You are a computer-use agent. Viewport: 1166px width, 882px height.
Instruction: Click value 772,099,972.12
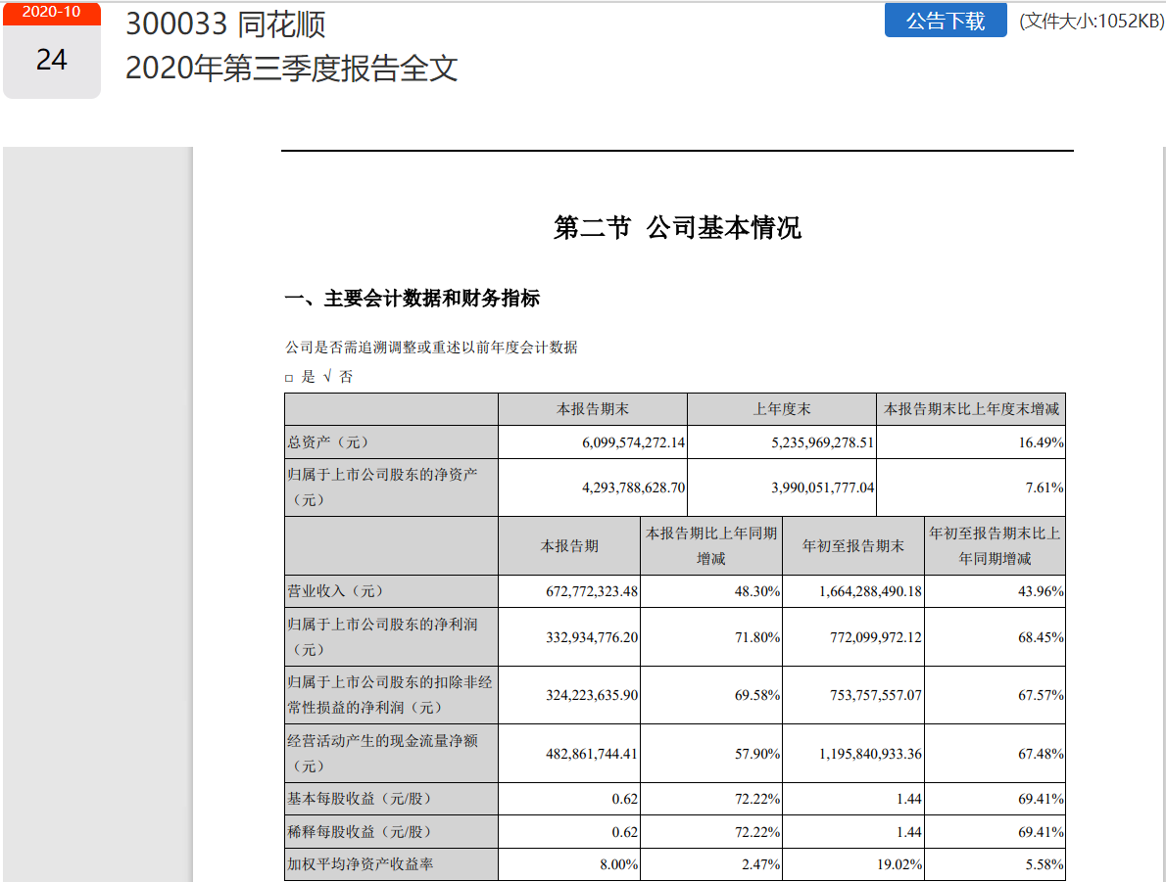876,637
